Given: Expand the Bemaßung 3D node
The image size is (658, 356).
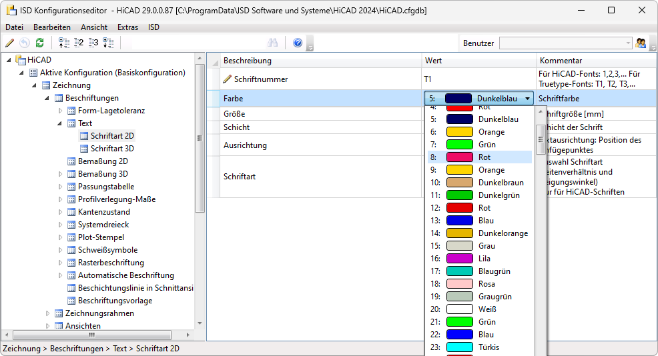Looking at the screenshot, I should coord(60,174).
